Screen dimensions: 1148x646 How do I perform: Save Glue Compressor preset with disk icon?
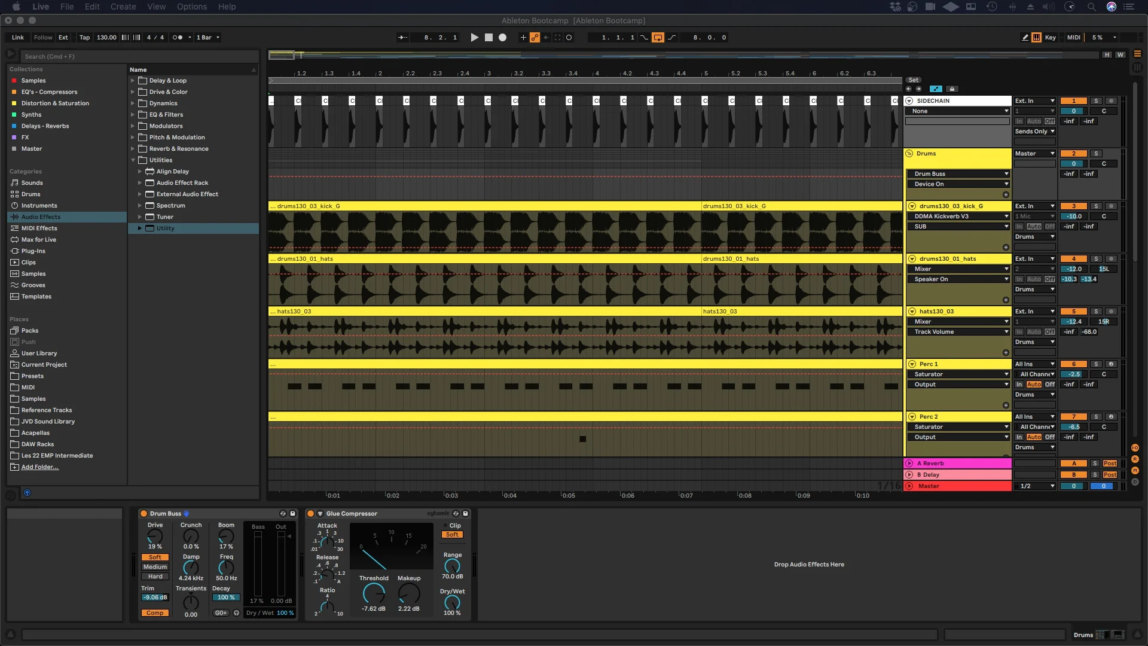click(465, 513)
